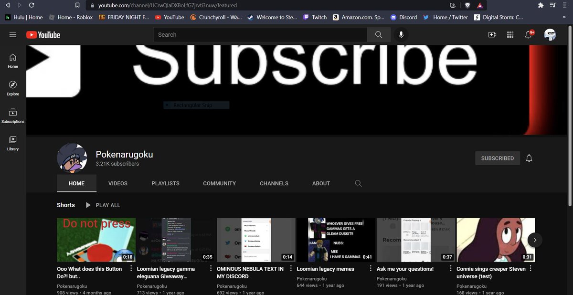This screenshot has height=295, width=573.
Task: Open the Digital Storm bookmark
Action: pyautogui.click(x=499, y=17)
